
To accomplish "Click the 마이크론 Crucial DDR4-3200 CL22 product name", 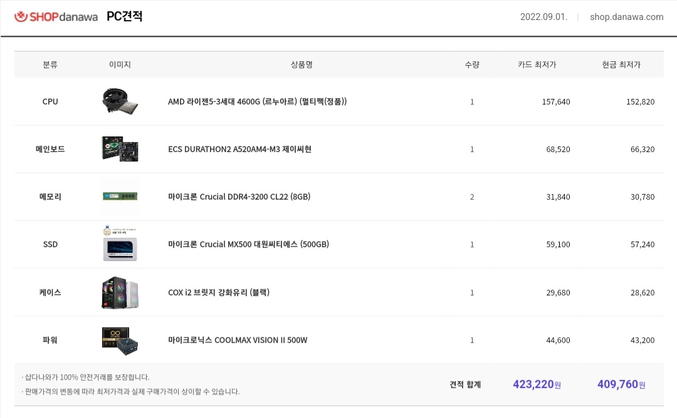I will coord(239,197).
